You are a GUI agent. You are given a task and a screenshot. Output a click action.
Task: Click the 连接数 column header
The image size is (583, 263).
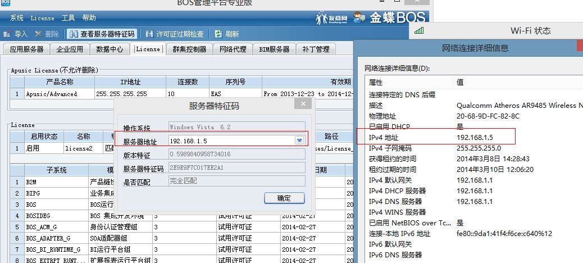(x=188, y=82)
